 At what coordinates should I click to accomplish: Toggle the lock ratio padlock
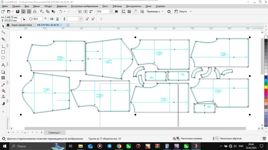[x=24, y=19]
